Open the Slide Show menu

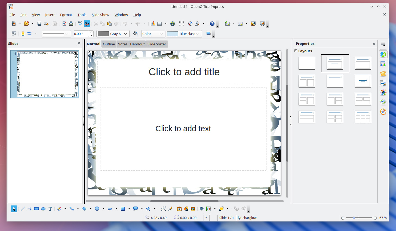(100, 15)
